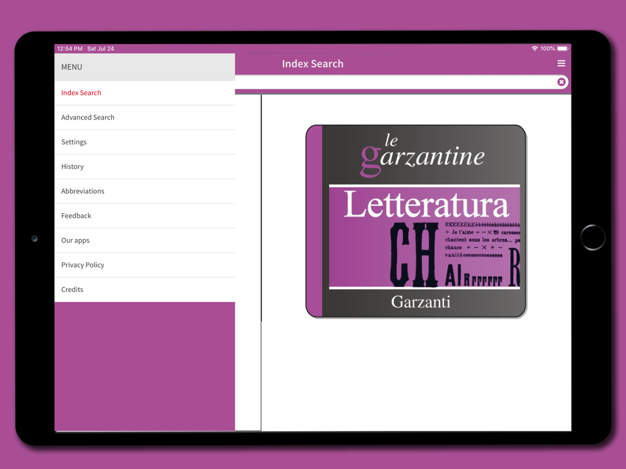Open Our apps menu entry
This screenshot has height=469, width=626.
click(x=145, y=241)
